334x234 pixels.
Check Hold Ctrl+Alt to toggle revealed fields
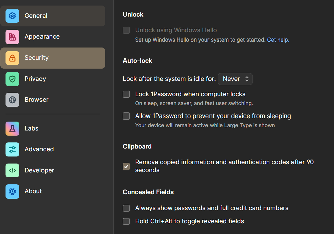pos(126,221)
